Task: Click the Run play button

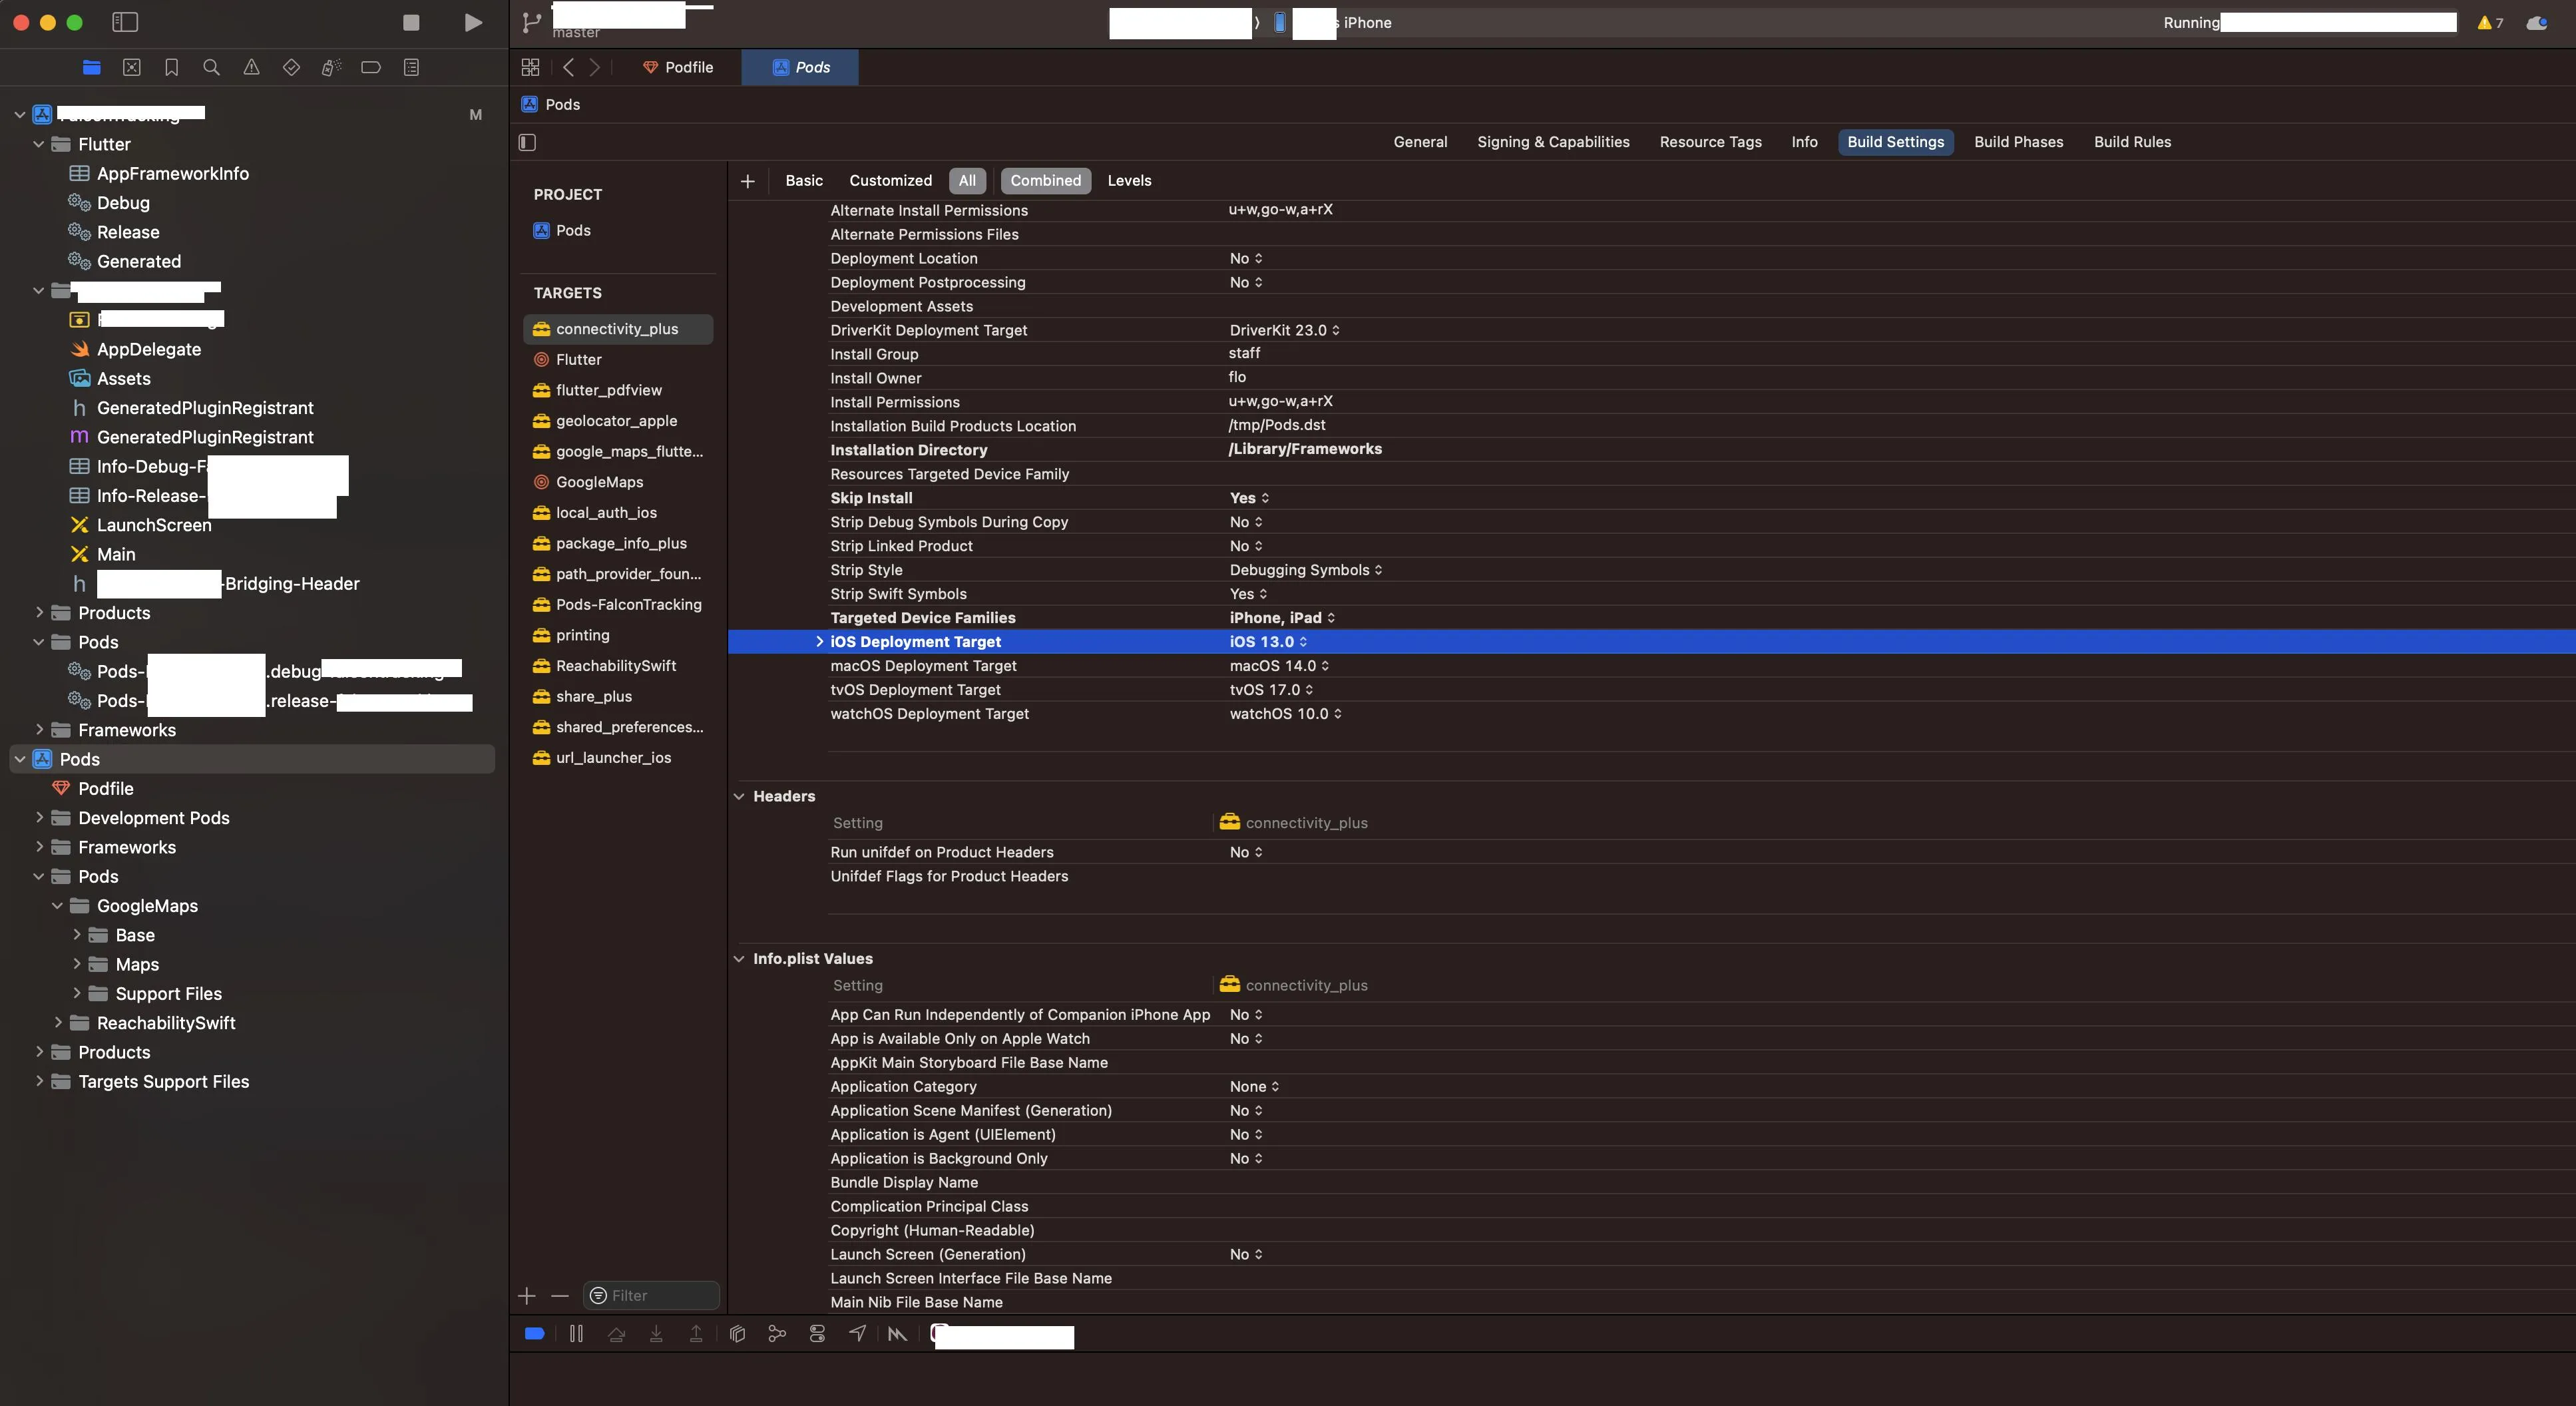Action: [x=473, y=22]
